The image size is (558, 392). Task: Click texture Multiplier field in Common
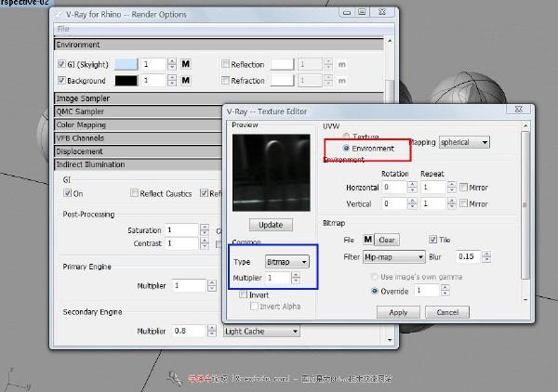(x=278, y=278)
